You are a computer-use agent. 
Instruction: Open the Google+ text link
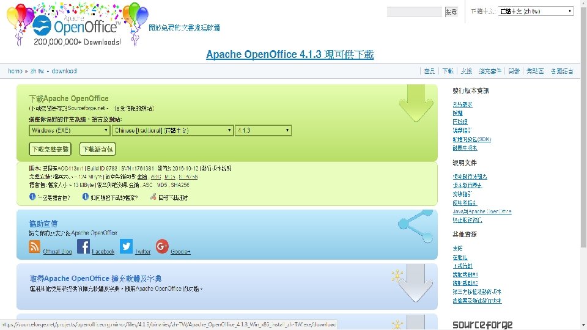[x=180, y=251]
